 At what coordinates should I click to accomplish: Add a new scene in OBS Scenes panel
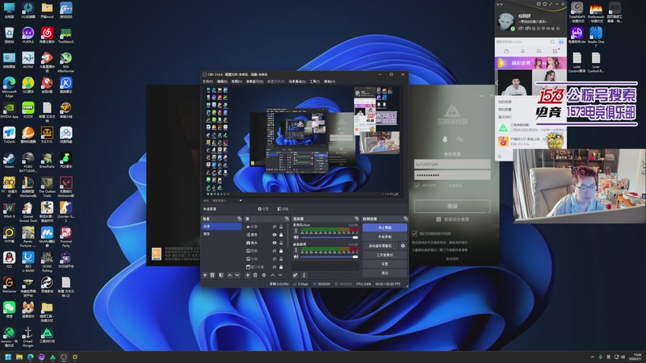click(205, 275)
